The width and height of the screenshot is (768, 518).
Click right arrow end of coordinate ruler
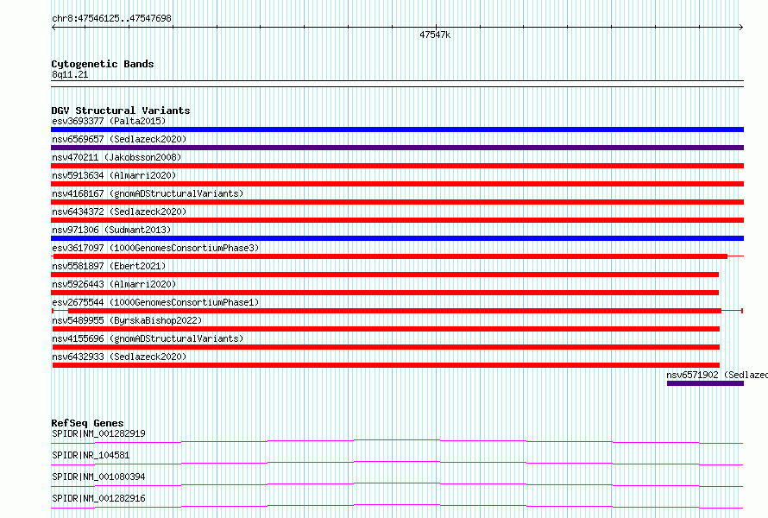coord(741,28)
